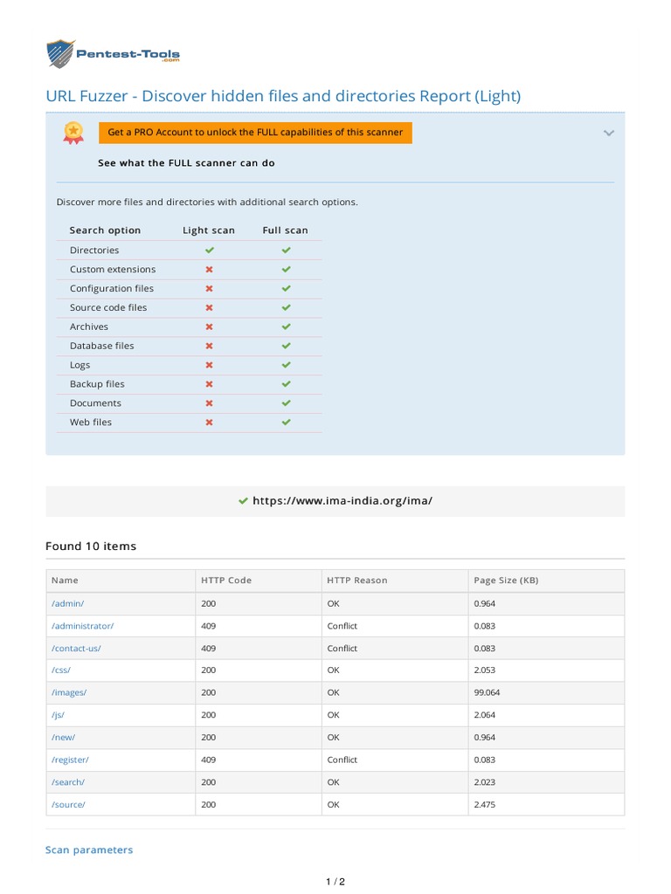Click Full scan checkmark for Web files
Viewport: 671px width, 894px height.
tap(286, 423)
